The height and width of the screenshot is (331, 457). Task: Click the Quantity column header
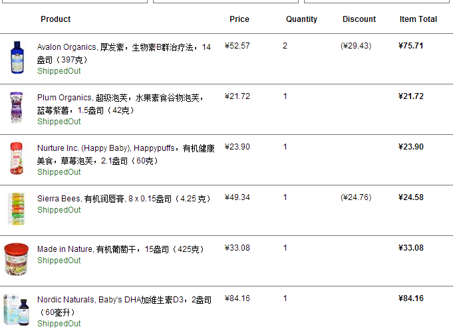301,19
